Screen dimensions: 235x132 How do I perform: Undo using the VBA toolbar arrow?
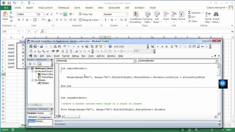65,47
